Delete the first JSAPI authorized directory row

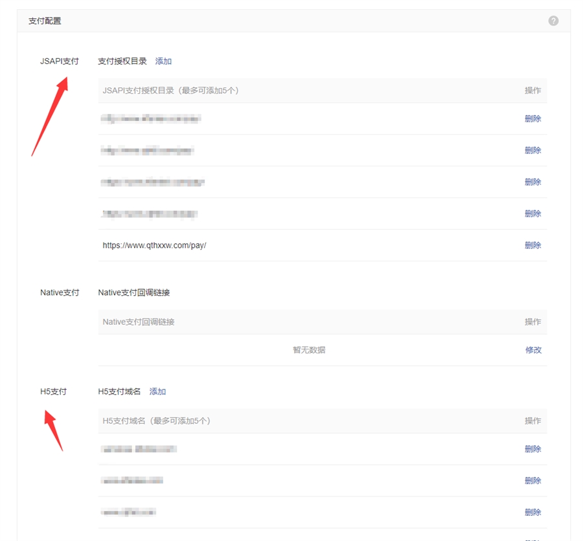[x=532, y=119]
